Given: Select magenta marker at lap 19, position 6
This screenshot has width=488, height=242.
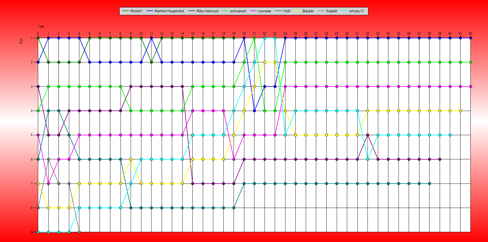Looking at the screenshot, I should [x=234, y=159].
